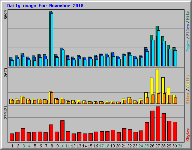Click the yellow visits bar for day 29
Viewport: 192px width, 150px height.
[x=168, y=95]
